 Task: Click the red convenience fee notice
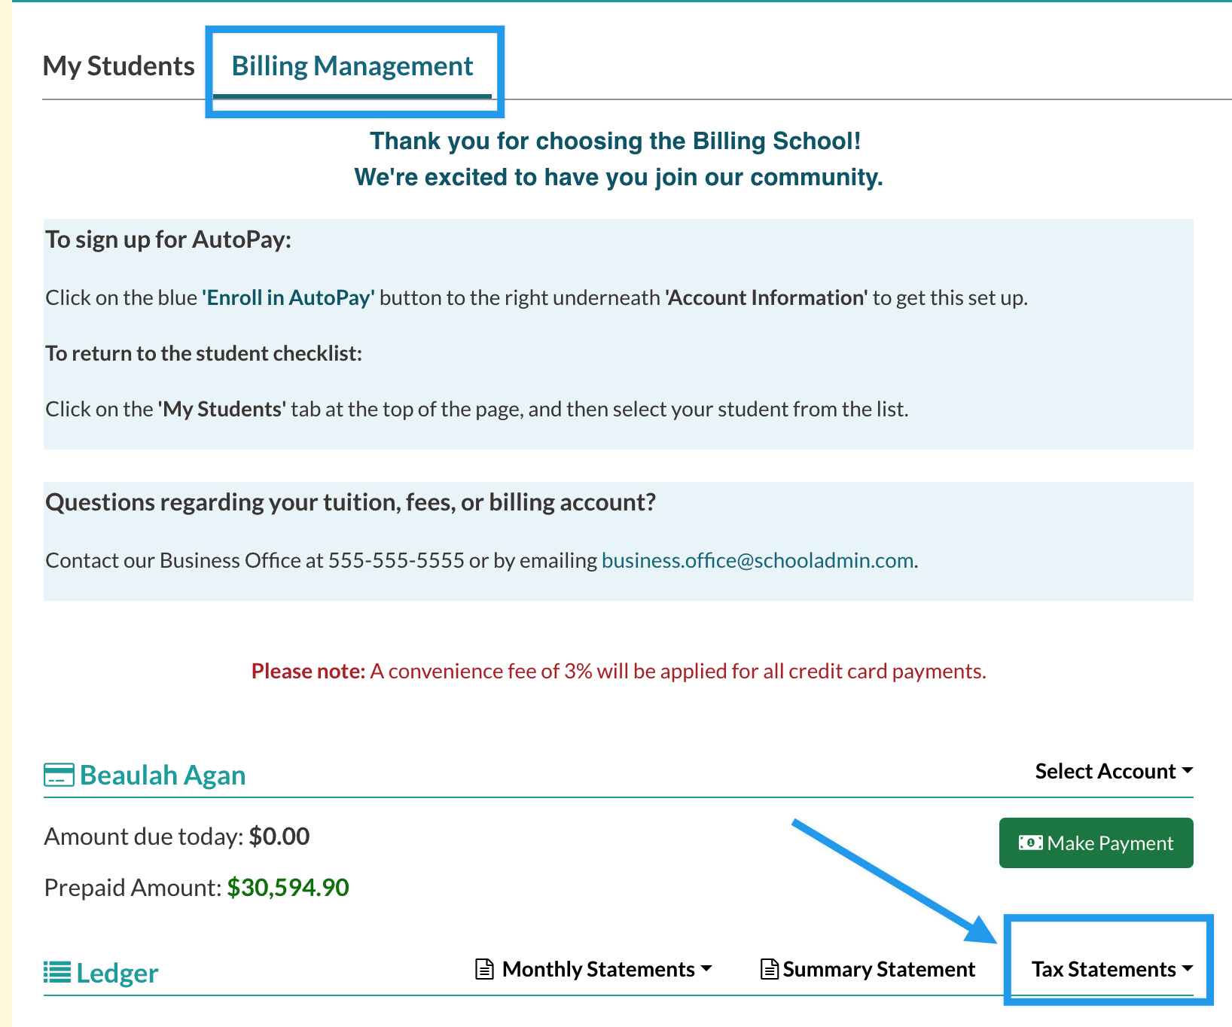click(618, 671)
